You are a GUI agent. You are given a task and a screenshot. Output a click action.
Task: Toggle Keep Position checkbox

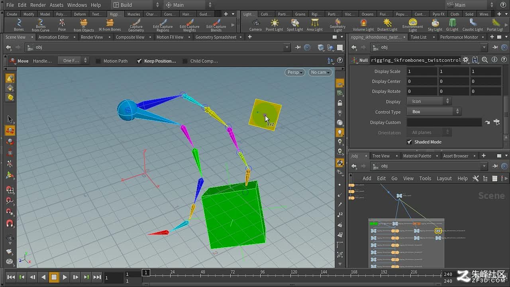click(x=139, y=61)
